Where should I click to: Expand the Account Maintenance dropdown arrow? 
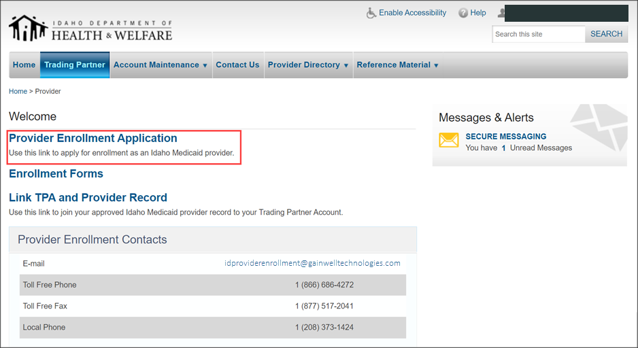(205, 65)
